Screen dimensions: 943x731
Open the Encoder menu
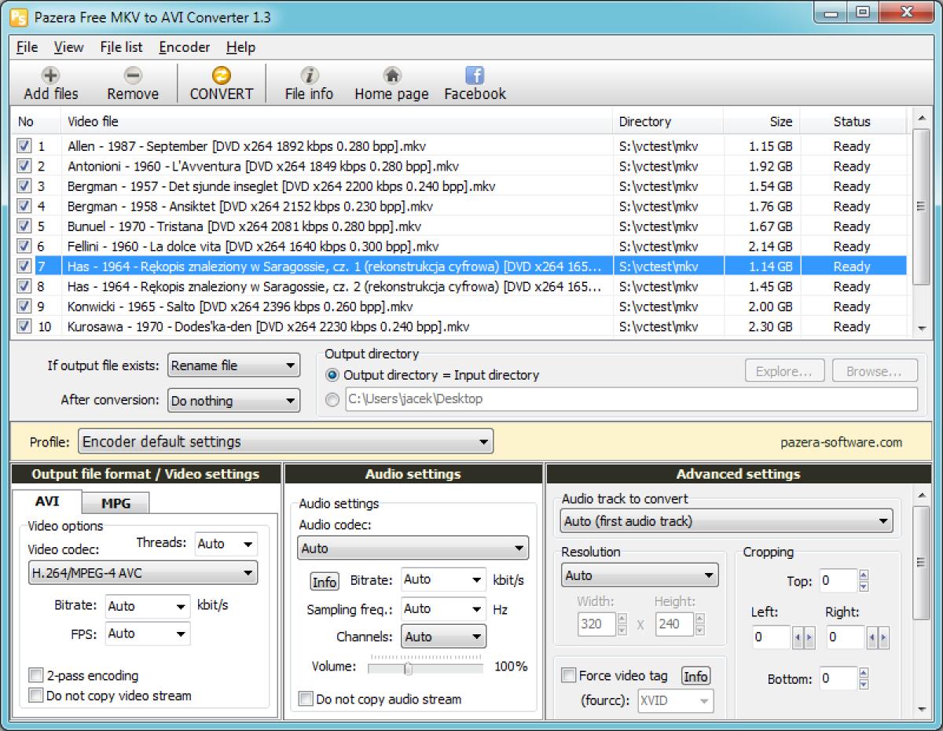click(x=184, y=47)
